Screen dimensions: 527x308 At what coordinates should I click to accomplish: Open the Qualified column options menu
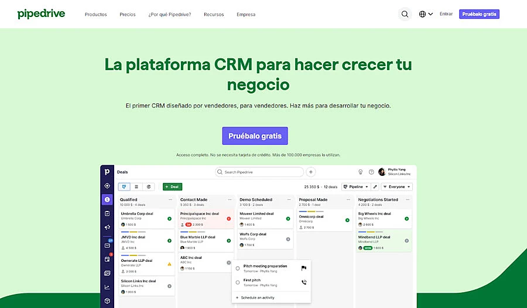click(170, 200)
